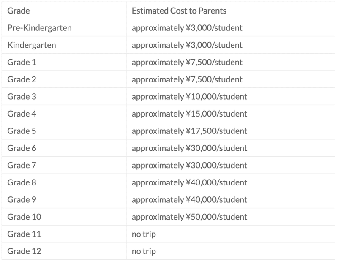Select the Pre-Kindergarten cost cell
The width and height of the screenshot is (338, 264).
coord(187,28)
